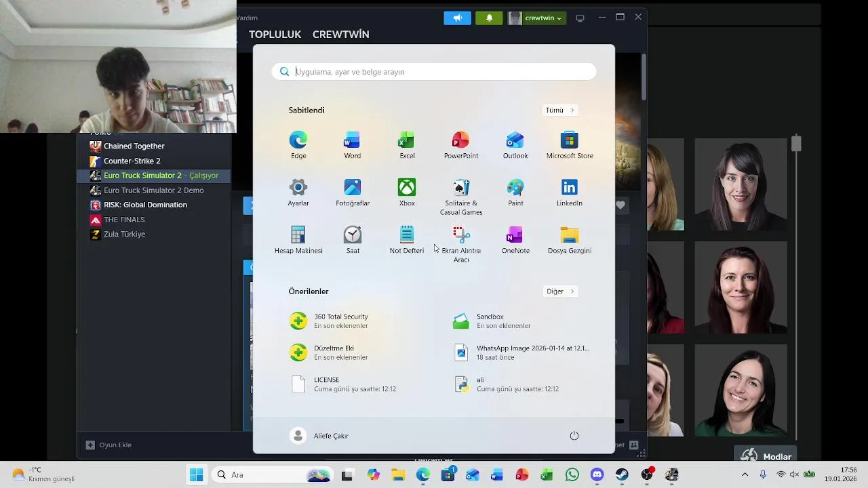Open WhatsApp from the taskbar
The image size is (868, 488).
pyautogui.click(x=572, y=475)
